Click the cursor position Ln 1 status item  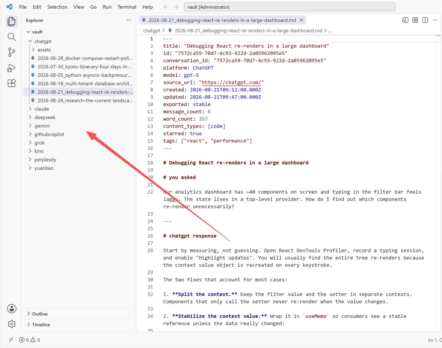(435, 340)
